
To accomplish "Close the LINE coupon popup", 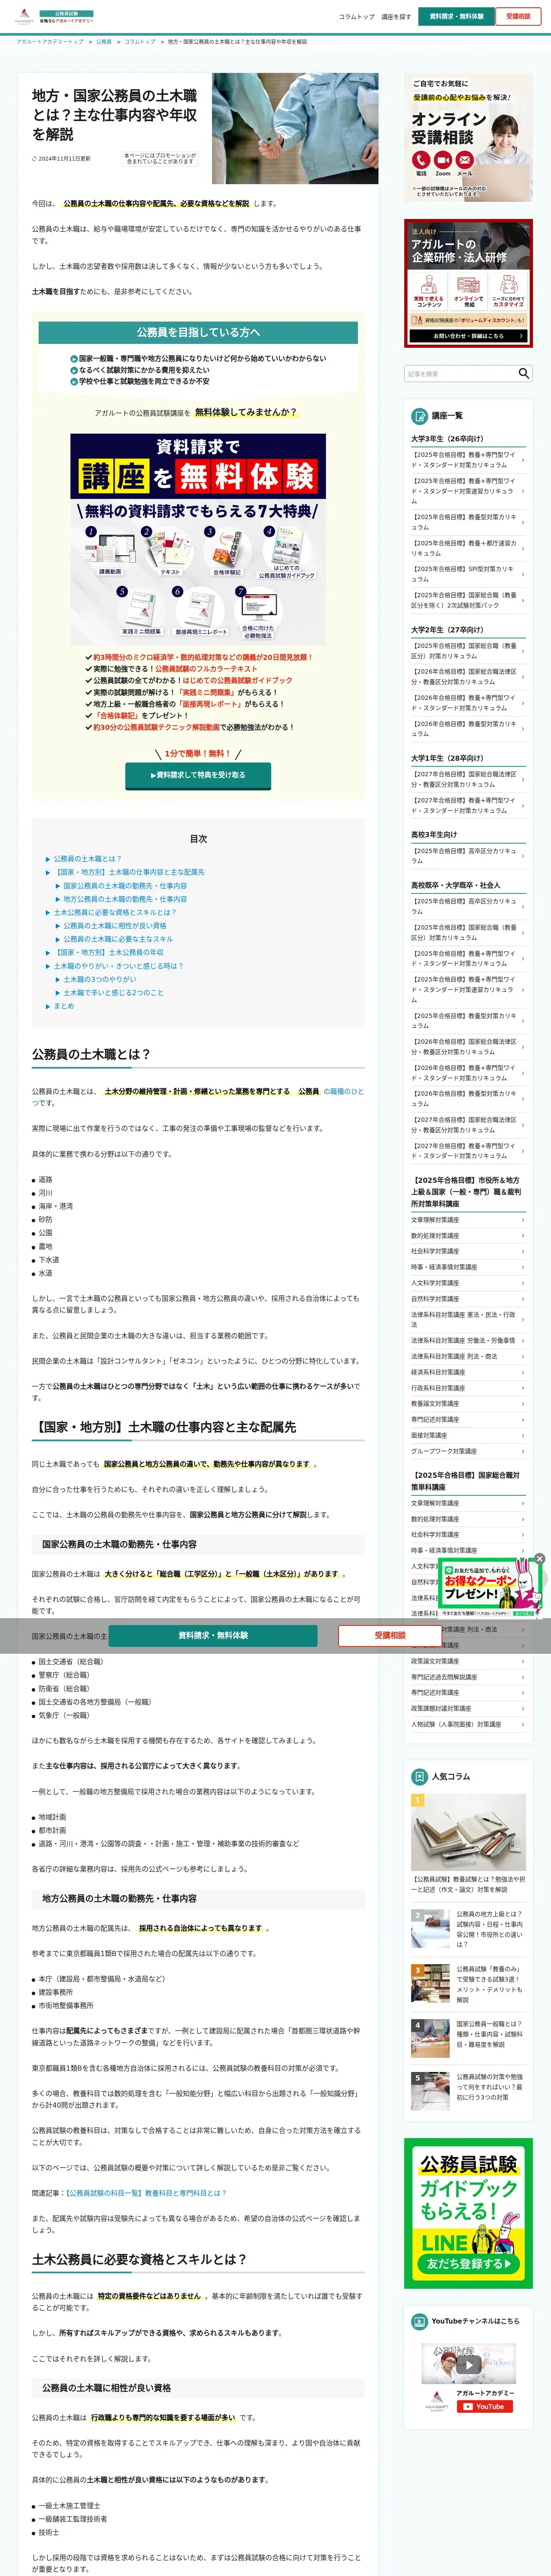I will [x=539, y=1558].
